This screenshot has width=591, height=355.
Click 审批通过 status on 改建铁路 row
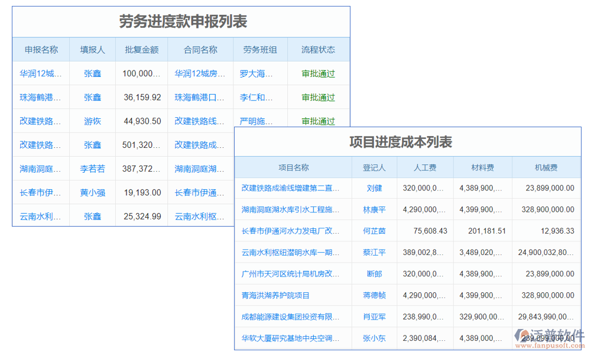coord(317,121)
